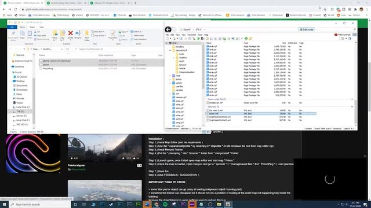Click the Copy to icon in ribbon
This screenshot has width=371, height=208.
click(62, 34)
